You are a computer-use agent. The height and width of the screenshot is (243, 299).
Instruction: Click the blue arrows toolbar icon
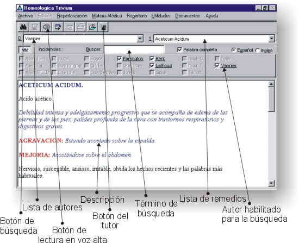pyautogui.click(x=58, y=27)
